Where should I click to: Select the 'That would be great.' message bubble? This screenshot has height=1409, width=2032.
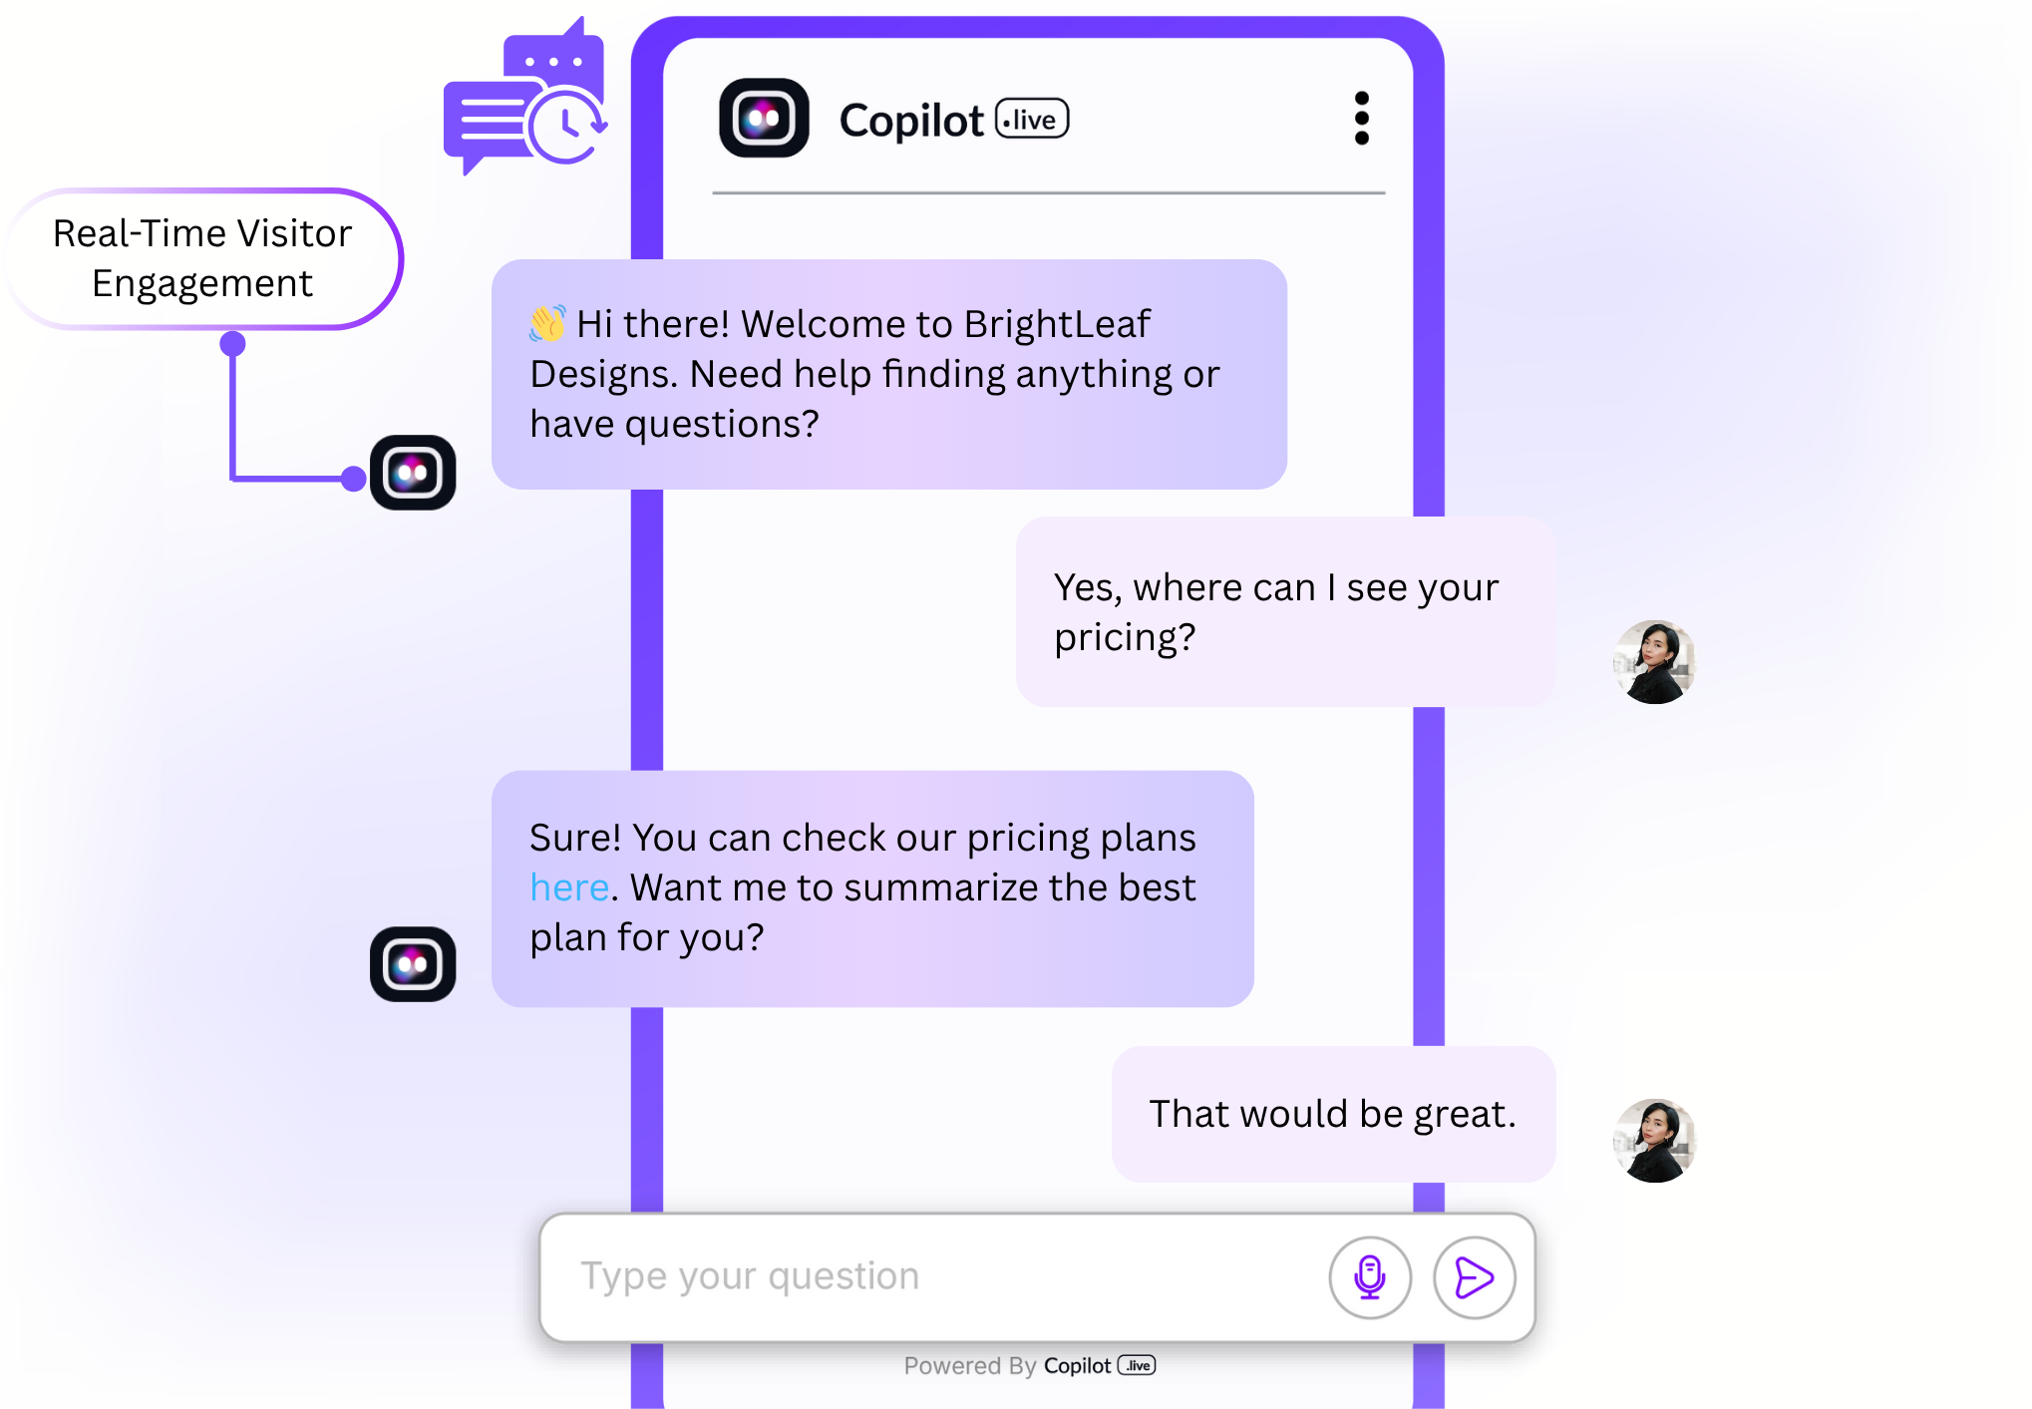click(x=1333, y=1114)
